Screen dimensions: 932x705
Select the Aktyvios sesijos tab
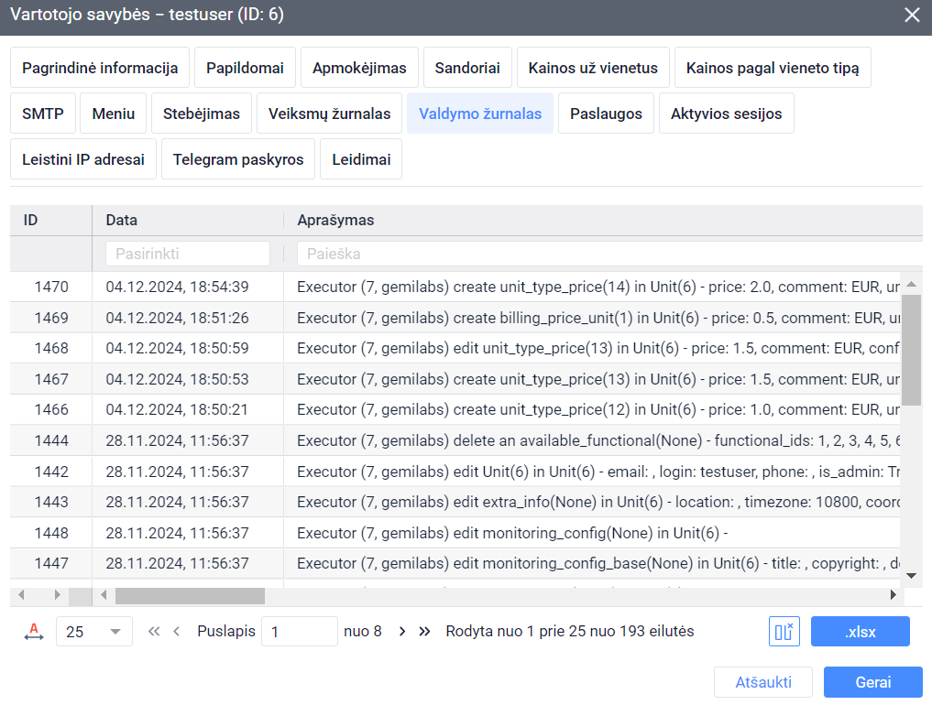pyautogui.click(x=726, y=114)
